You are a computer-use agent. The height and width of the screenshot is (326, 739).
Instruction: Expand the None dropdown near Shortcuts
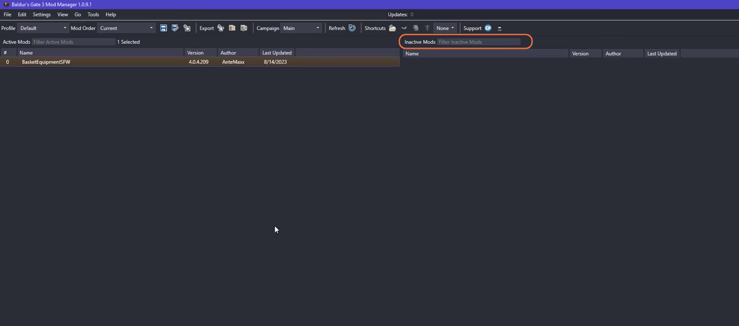pos(445,28)
